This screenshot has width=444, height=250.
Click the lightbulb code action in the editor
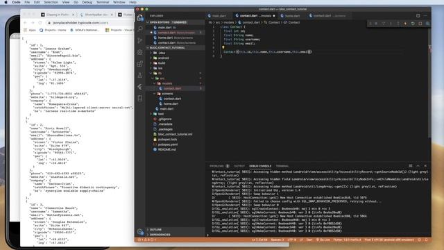(223, 48)
